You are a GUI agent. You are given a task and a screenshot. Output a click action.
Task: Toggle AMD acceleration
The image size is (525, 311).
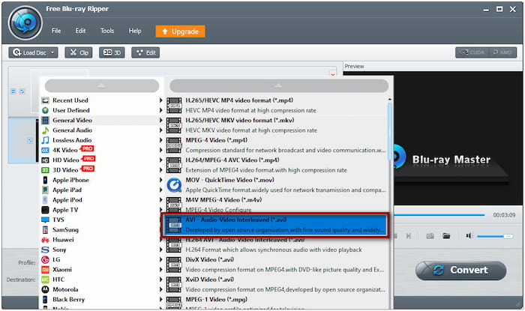click(x=502, y=52)
